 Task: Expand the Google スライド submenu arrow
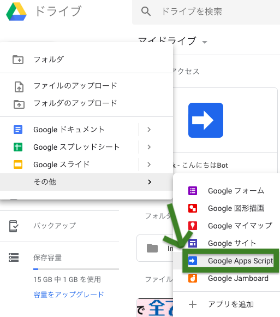[x=149, y=165]
